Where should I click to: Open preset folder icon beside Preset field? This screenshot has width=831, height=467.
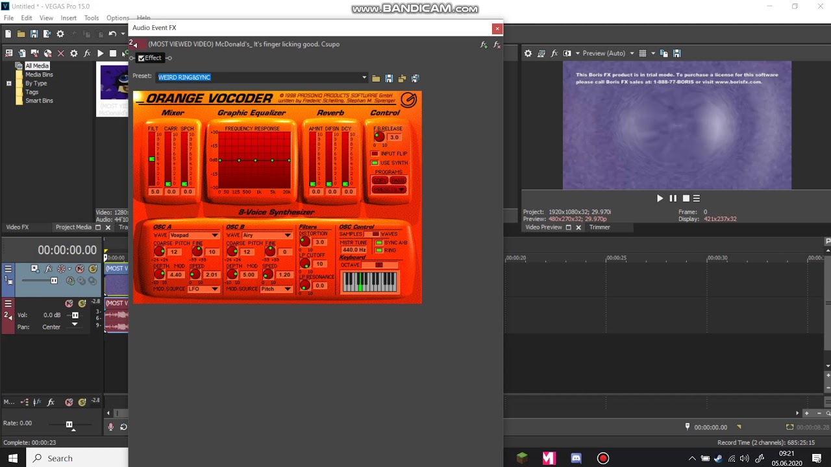coord(376,78)
